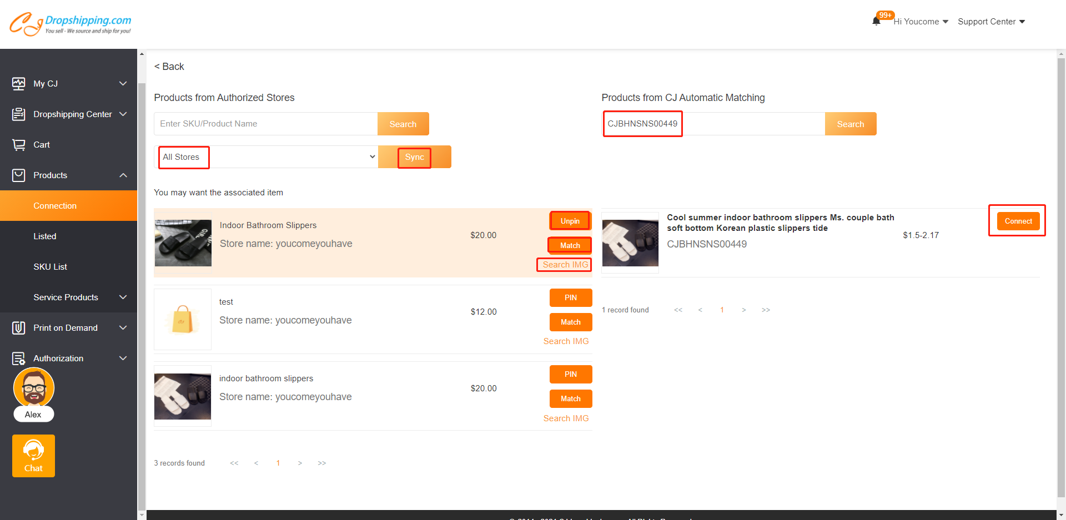
Task: Click the Authorization icon in sidebar
Action: coord(18,359)
